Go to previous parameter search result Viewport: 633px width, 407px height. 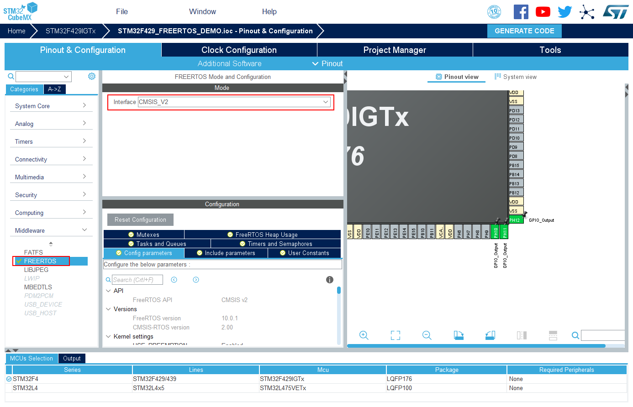click(x=174, y=280)
